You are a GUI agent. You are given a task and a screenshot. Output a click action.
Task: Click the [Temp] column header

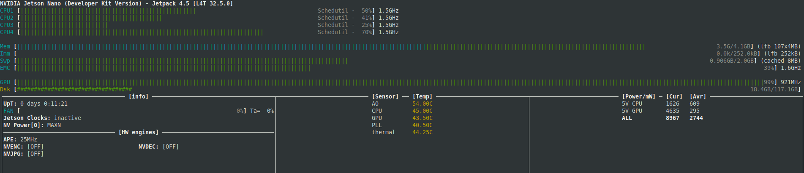coord(422,97)
